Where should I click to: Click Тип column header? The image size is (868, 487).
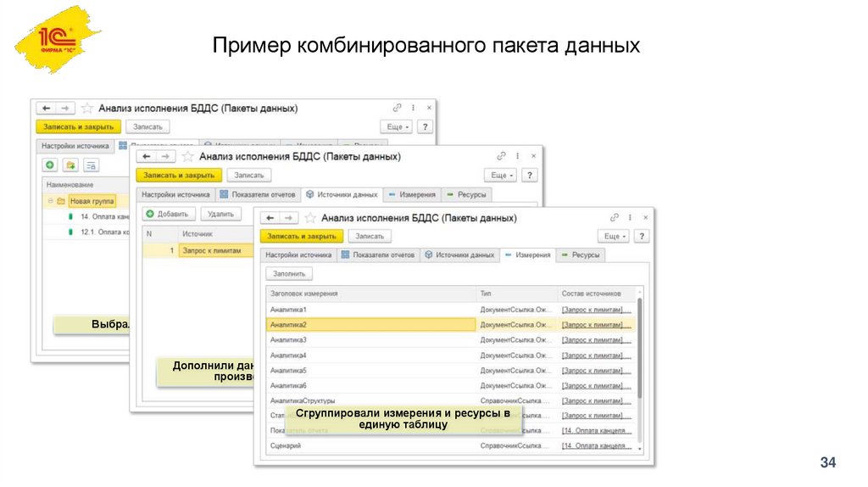tap(516, 294)
